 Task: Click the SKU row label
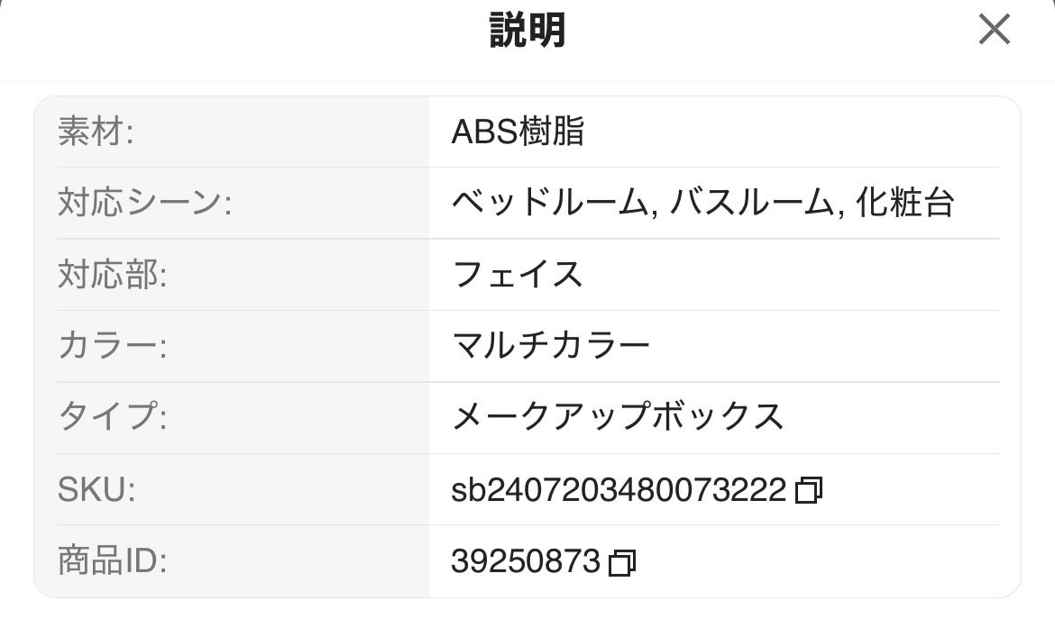tap(95, 489)
